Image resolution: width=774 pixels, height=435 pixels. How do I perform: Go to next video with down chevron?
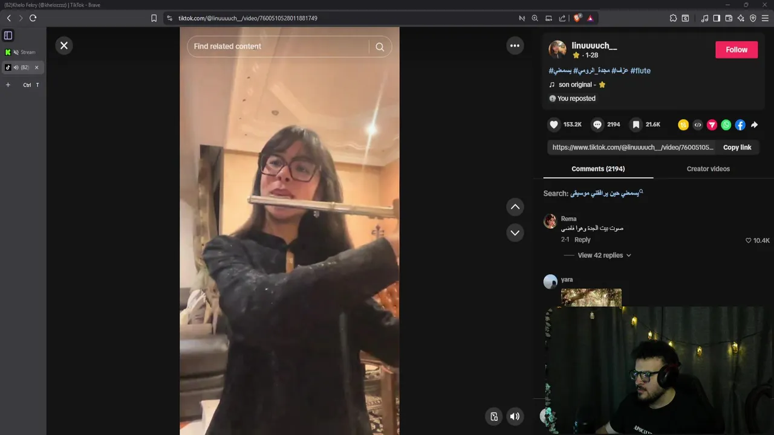[x=515, y=233]
